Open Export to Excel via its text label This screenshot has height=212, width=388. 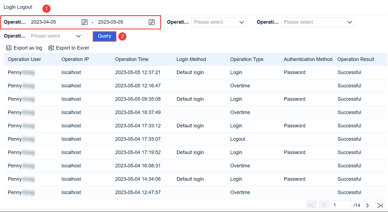72,48
